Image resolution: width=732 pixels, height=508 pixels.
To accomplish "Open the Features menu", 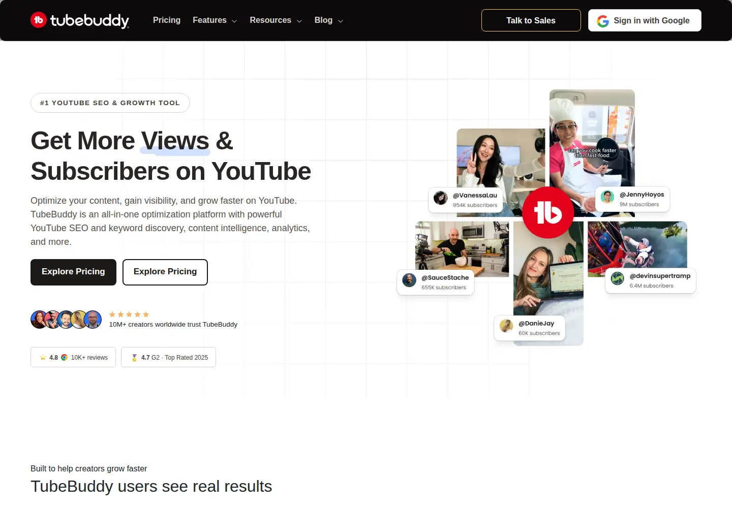I will (215, 20).
